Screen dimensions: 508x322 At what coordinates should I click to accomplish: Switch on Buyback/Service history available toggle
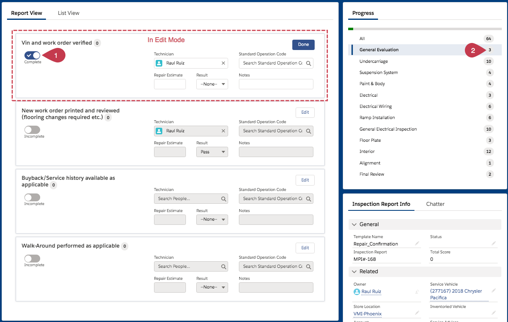(32, 198)
